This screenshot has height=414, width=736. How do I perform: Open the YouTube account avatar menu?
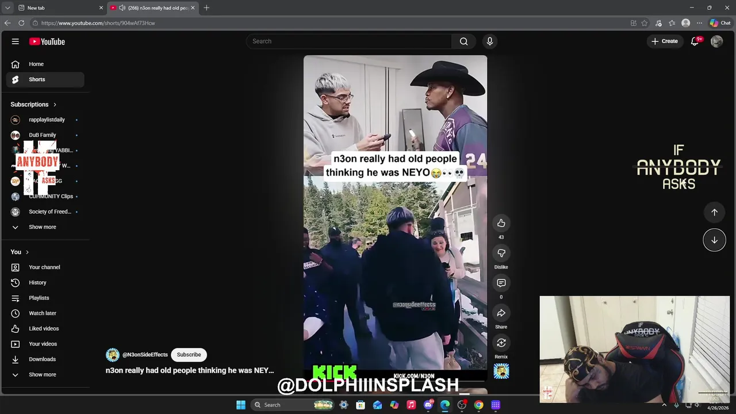pyautogui.click(x=716, y=41)
